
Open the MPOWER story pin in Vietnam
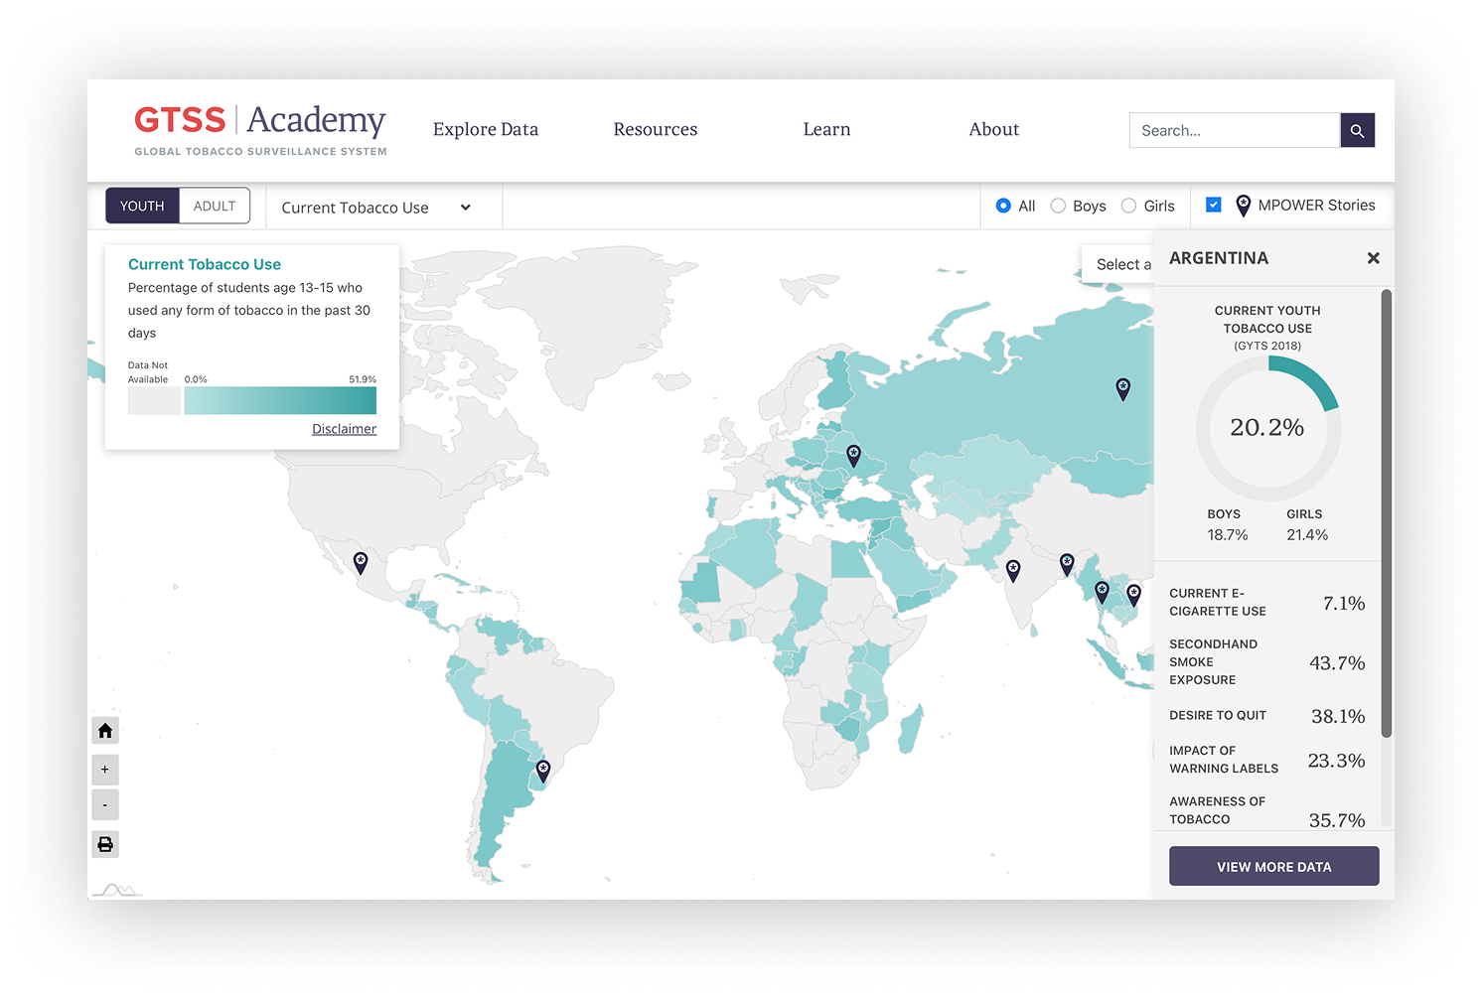tap(1133, 595)
